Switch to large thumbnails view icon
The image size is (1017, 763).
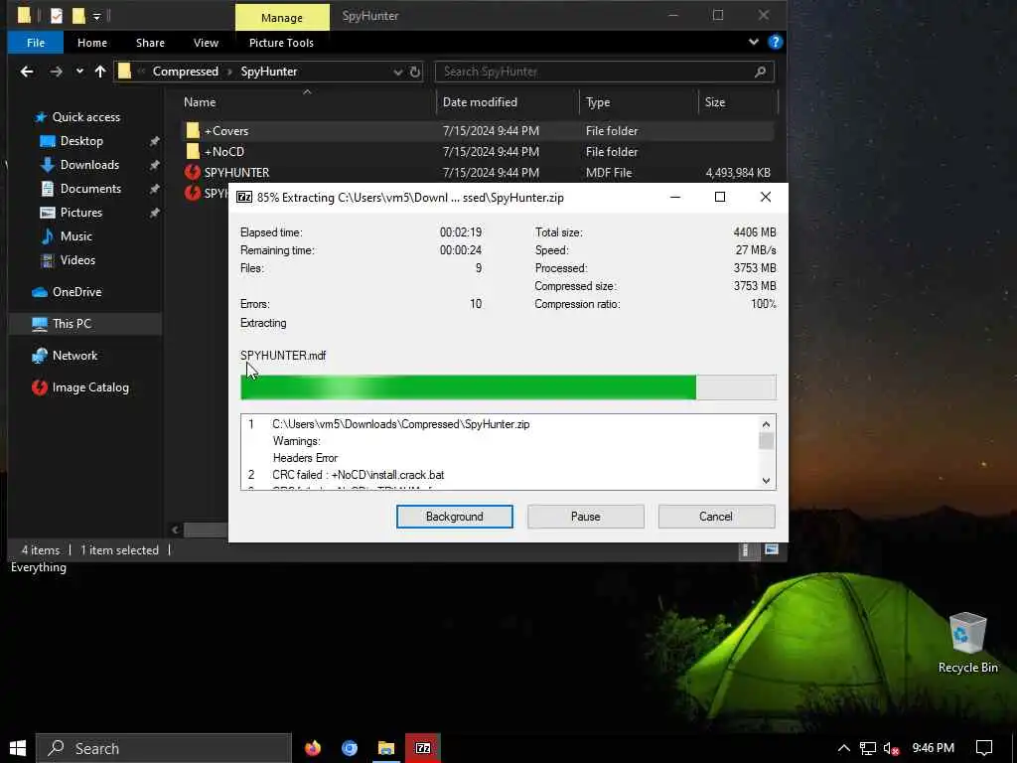[771, 550]
